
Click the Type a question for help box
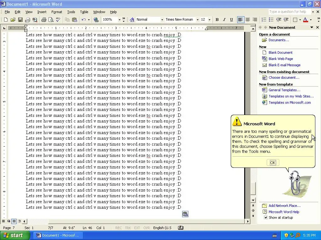(289, 12)
